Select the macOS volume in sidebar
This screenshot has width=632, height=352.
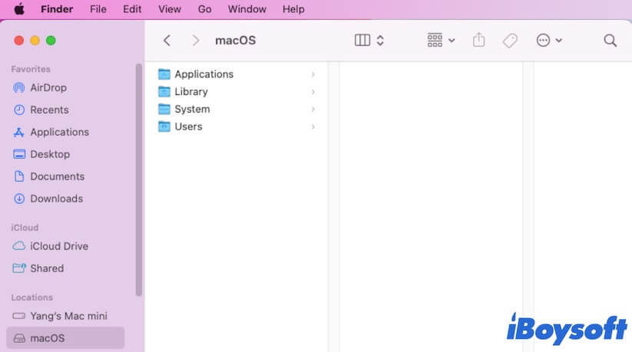pyautogui.click(x=65, y=337)
